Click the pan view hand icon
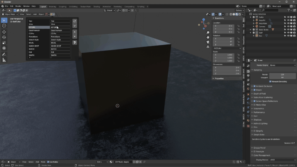This screenshot has height=167, width=297. (208, 37)
